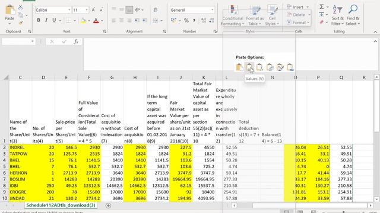Click the Insert Function fx icon
Viewport: 380px width, 213px height.
pyautogui.click(x=76, y=41)
